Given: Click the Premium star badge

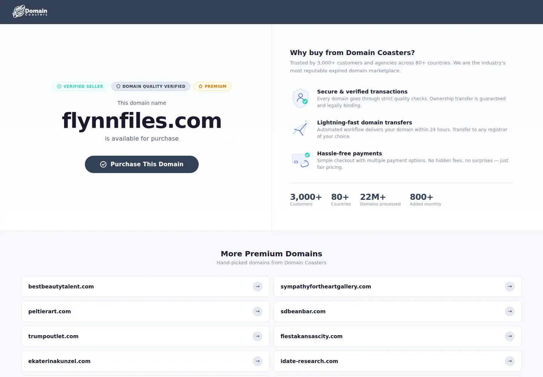Looking at the screenshot, I should coord(212,86).
